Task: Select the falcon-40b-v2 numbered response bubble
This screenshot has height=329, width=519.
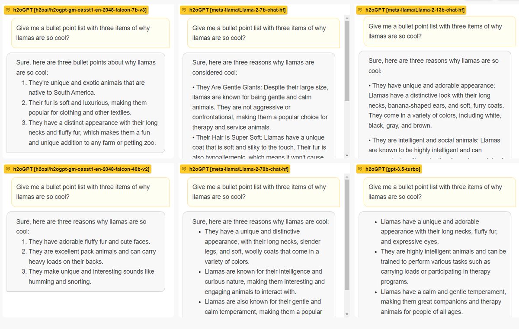Action: click(x=86, y=252)
